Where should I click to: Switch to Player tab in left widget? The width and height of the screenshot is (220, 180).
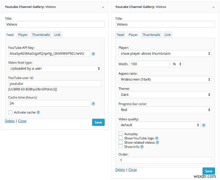pos(23,35)
